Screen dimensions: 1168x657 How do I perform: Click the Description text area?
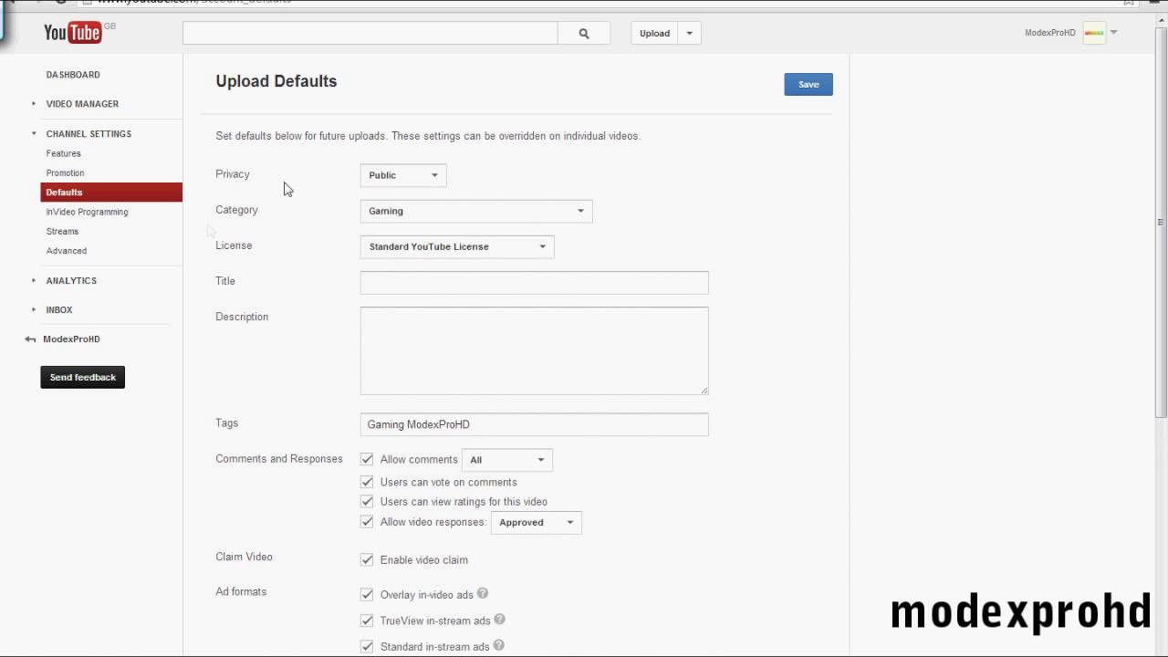(535, 350)
